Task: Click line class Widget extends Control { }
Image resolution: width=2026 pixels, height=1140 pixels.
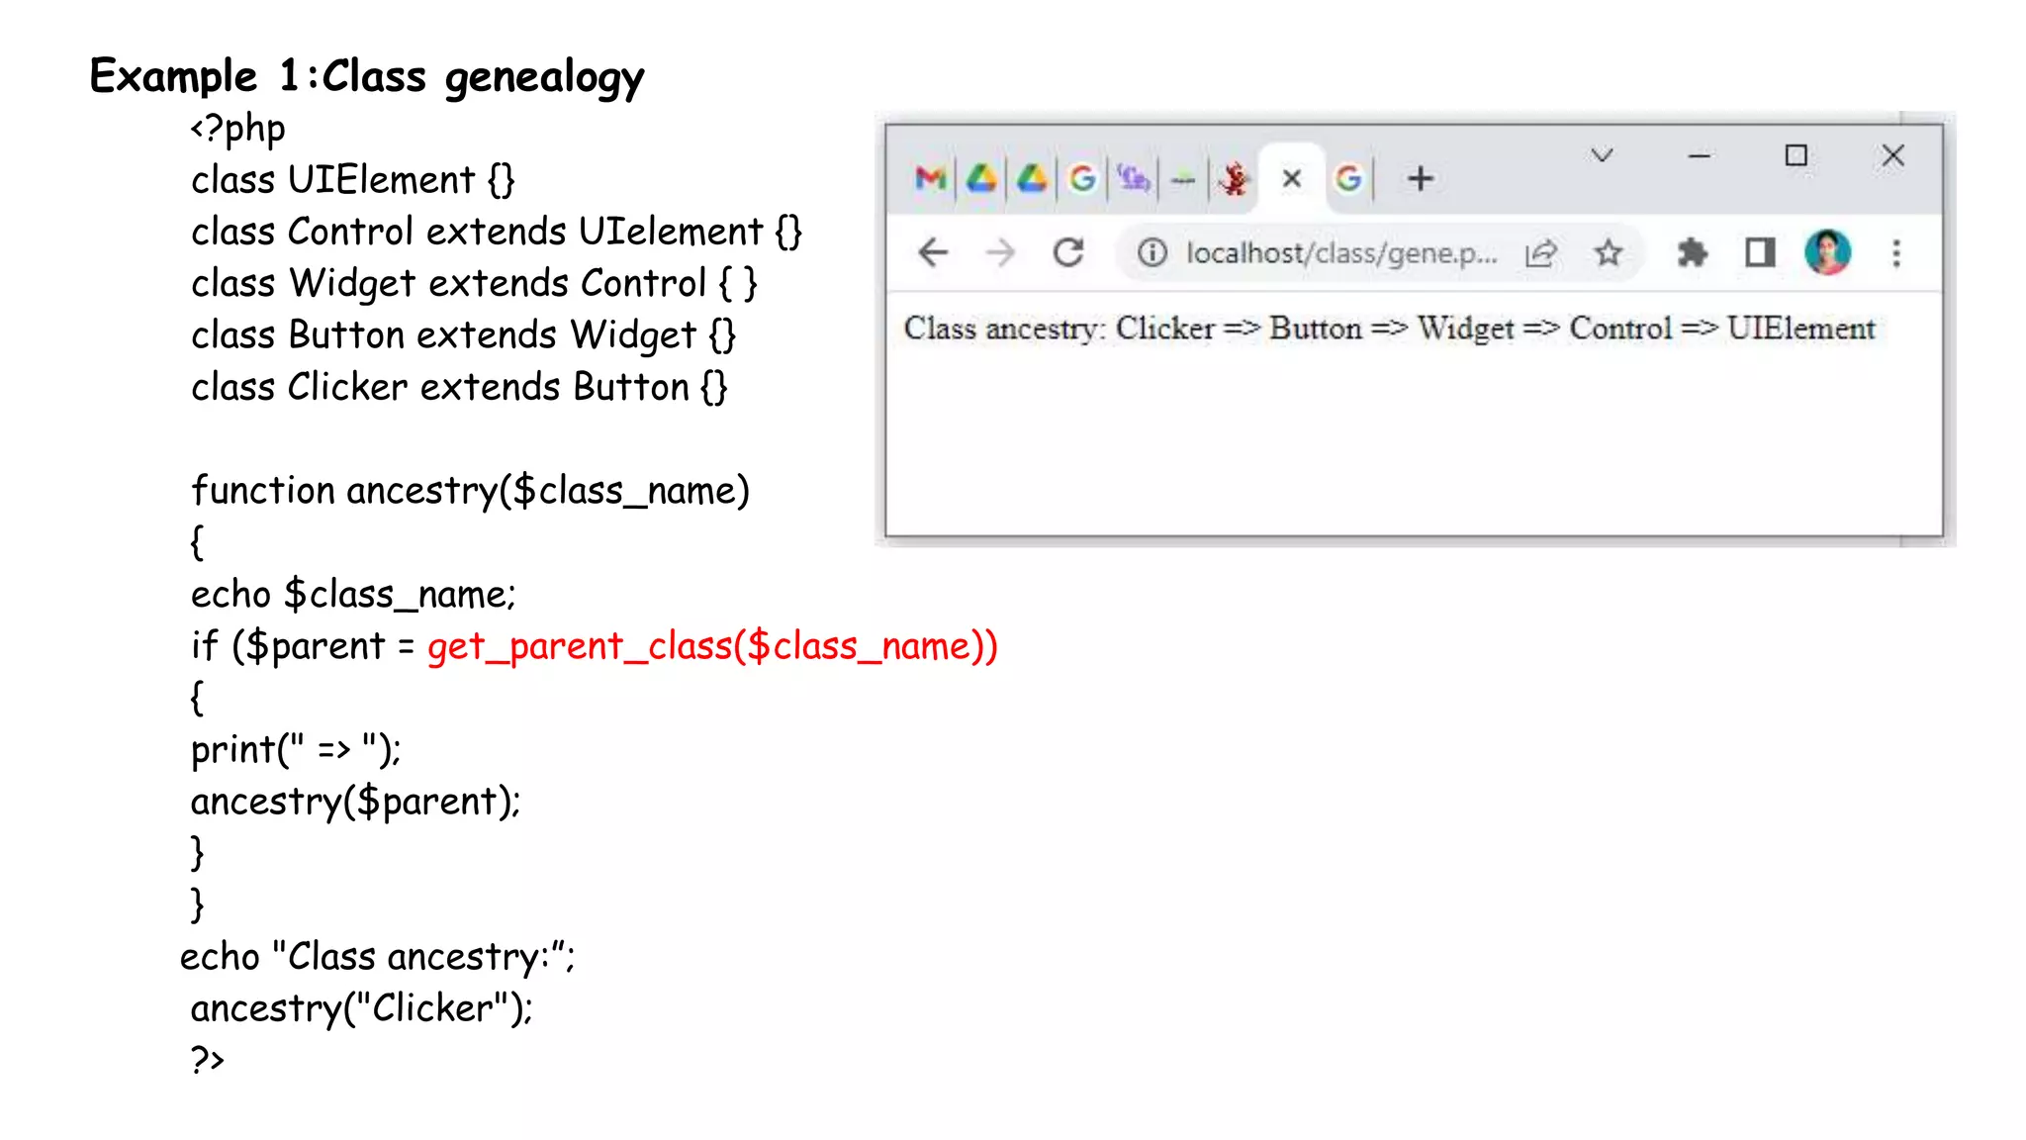Action: click(474, 284)
